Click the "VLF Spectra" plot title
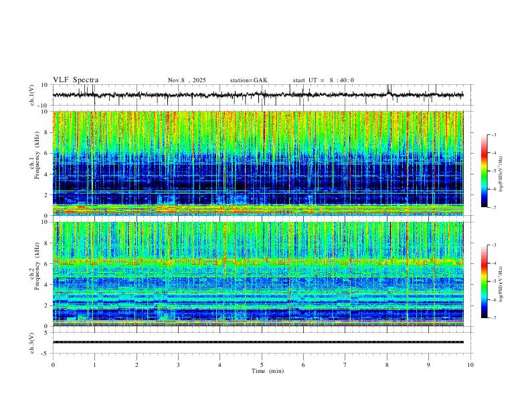 pos(76,80)
